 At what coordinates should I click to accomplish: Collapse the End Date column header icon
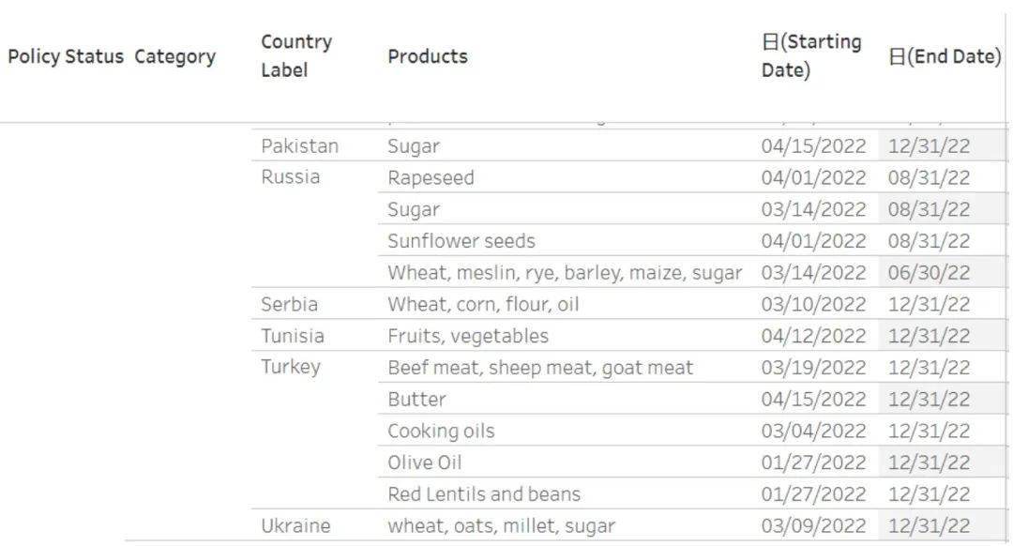coord(896,56)
